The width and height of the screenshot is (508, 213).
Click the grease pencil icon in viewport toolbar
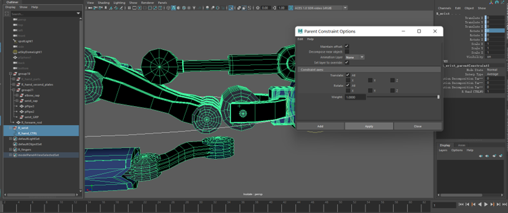(x=121, y=8)
